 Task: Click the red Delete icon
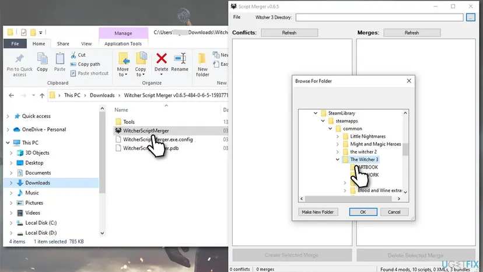(x=162, y=58)
